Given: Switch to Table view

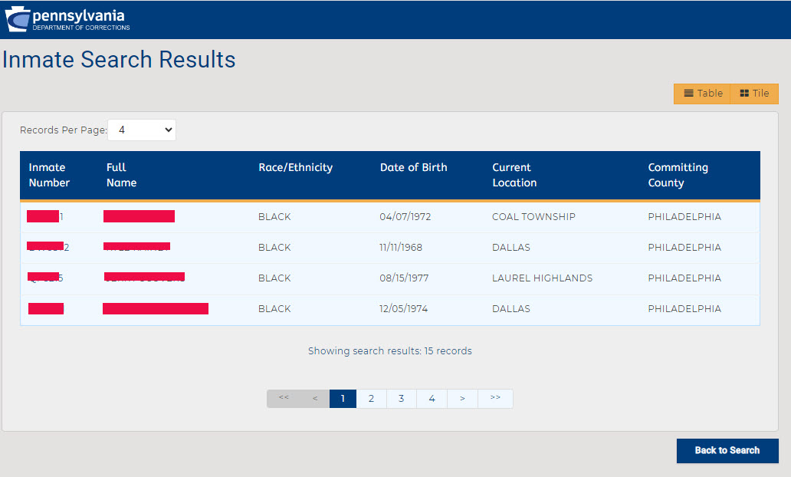Looking at the screenshot, I should click(702, 94).
